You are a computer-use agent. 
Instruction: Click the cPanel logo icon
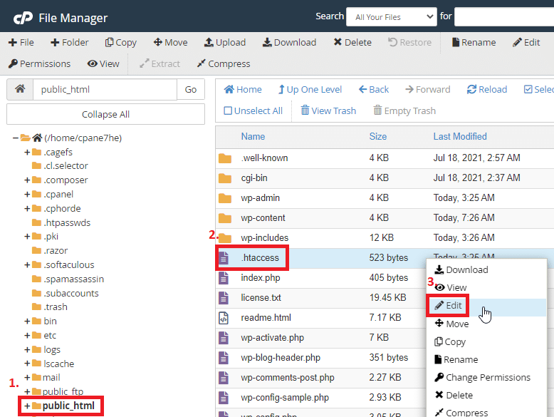click(x=23, y=18)
